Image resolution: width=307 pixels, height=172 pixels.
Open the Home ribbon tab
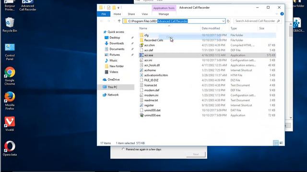click(117, 14)
